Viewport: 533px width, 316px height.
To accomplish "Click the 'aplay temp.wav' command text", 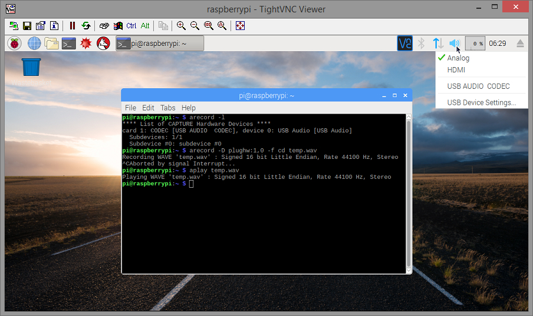I will 214,171.
